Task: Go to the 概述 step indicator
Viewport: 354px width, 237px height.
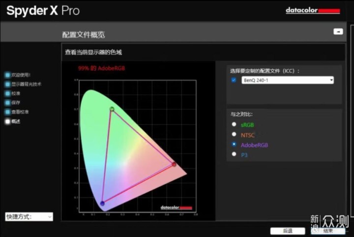Action: [7, 121]
